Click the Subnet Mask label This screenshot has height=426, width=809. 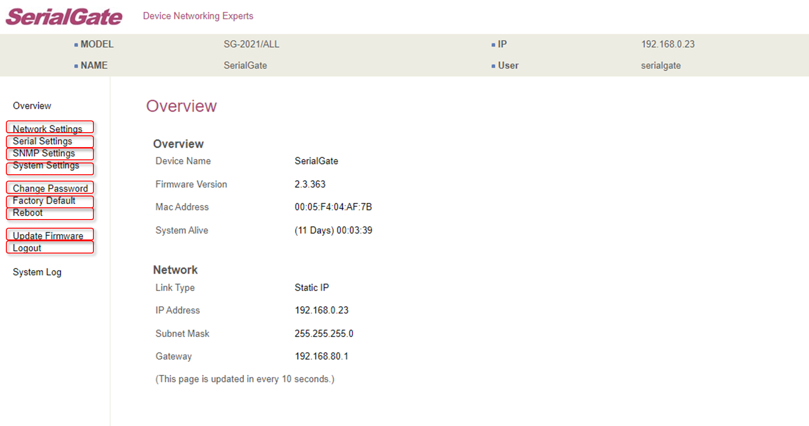pos(182,334)
